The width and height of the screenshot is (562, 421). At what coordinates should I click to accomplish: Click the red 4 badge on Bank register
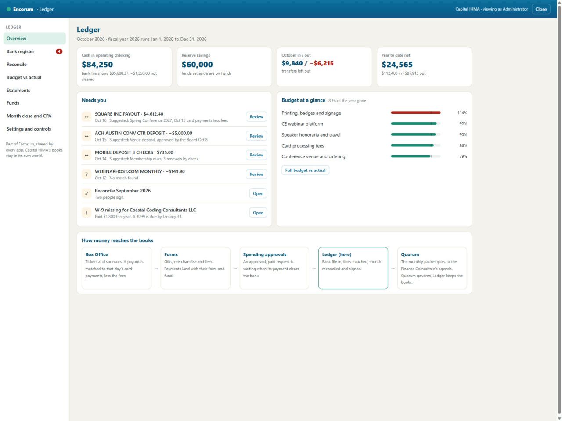coord(59,51)
